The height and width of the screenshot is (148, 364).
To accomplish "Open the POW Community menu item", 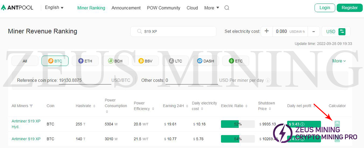I will click(163, 8).
